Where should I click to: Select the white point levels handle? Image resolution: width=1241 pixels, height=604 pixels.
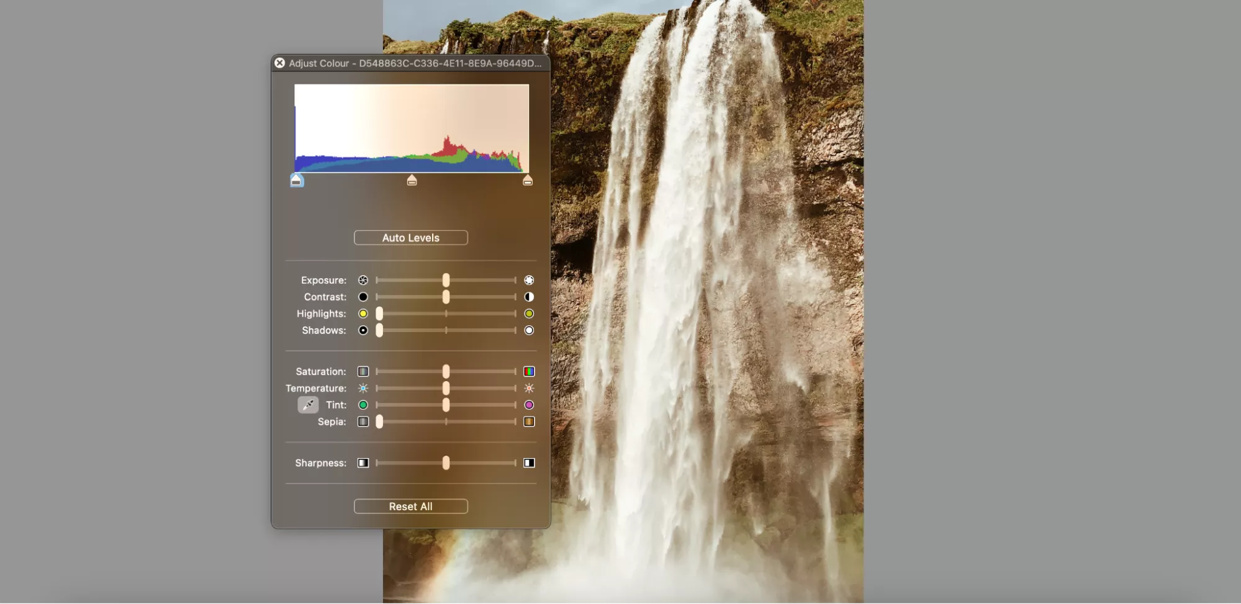click(528, 181)
